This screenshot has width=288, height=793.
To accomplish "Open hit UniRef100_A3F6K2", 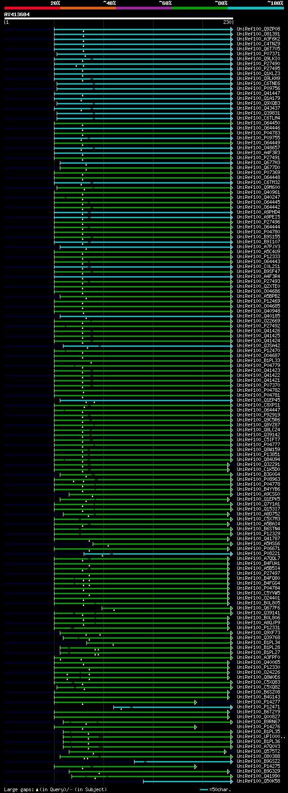I will [258, 39].
